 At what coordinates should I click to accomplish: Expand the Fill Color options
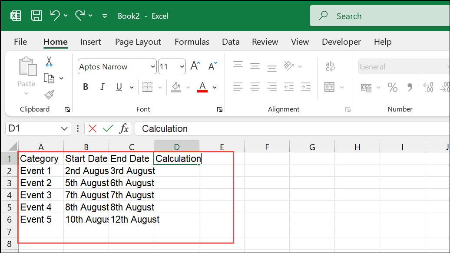(x=187, y=87)
